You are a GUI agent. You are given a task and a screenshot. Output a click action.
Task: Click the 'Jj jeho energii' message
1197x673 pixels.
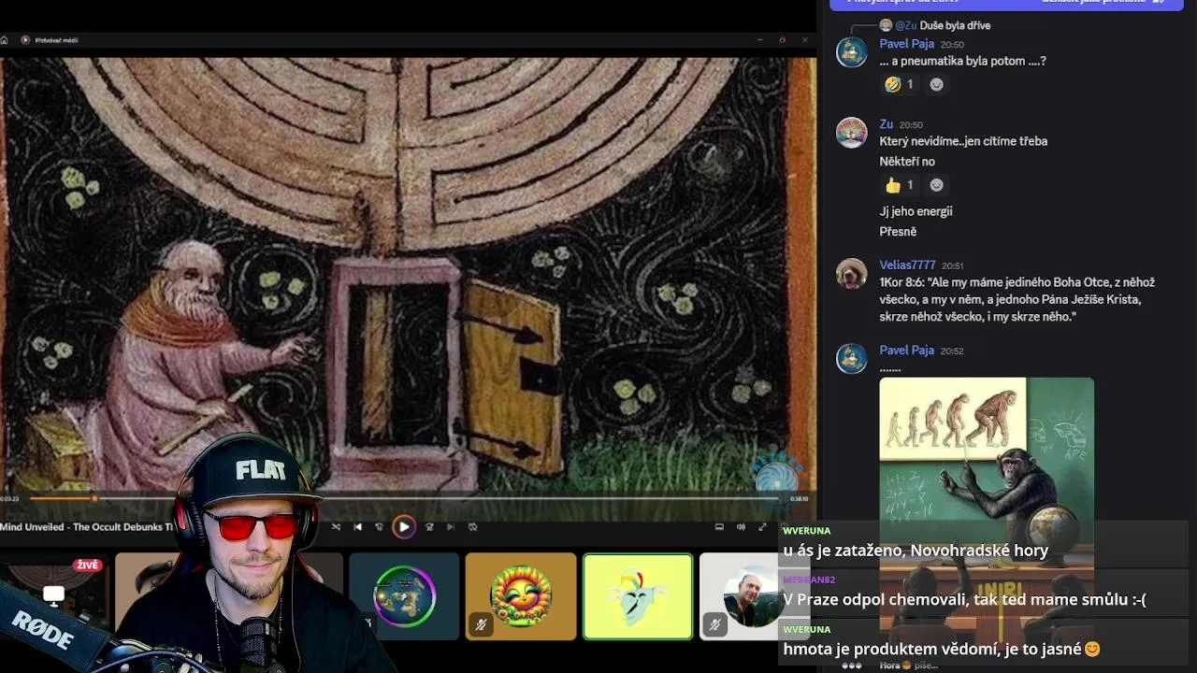click(x=916, y=211)
